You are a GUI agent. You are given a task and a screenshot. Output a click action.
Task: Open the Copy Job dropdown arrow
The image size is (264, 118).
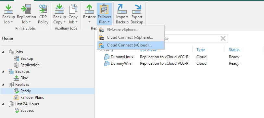tap(76, 22)
